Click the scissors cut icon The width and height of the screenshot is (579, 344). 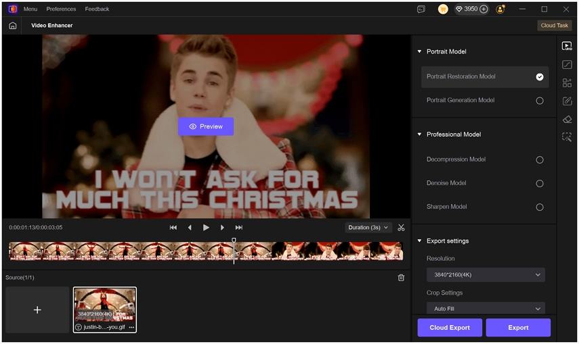coord(401,228)
